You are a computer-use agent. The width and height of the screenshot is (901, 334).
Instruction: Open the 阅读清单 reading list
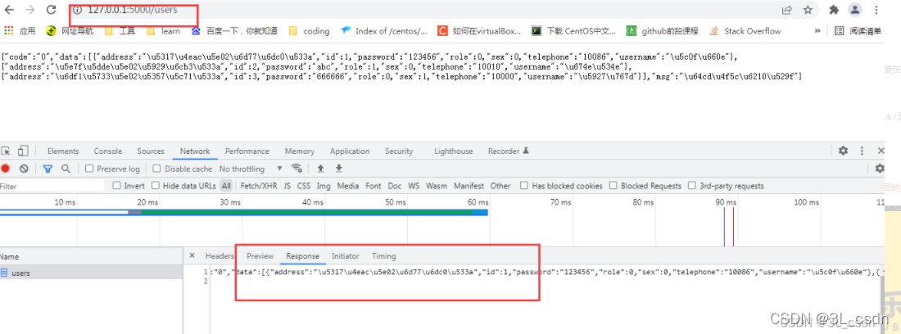point(858,31)
